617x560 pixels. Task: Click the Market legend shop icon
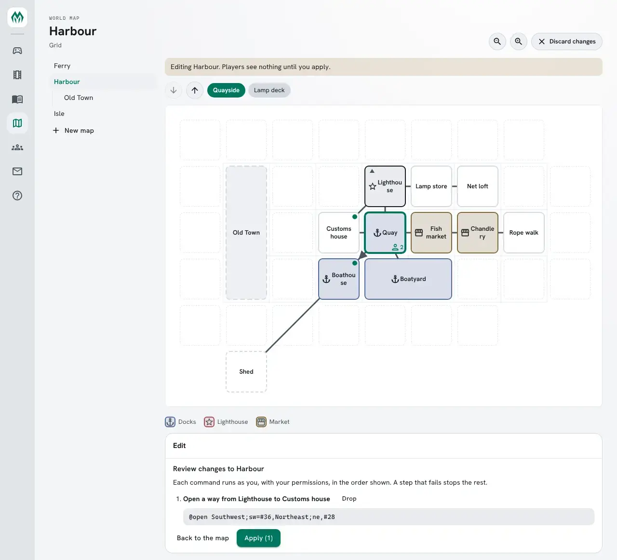tap(261, 422)
